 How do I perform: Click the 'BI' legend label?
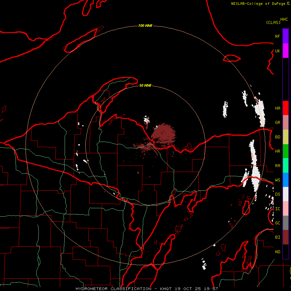[x=277, y=237]
